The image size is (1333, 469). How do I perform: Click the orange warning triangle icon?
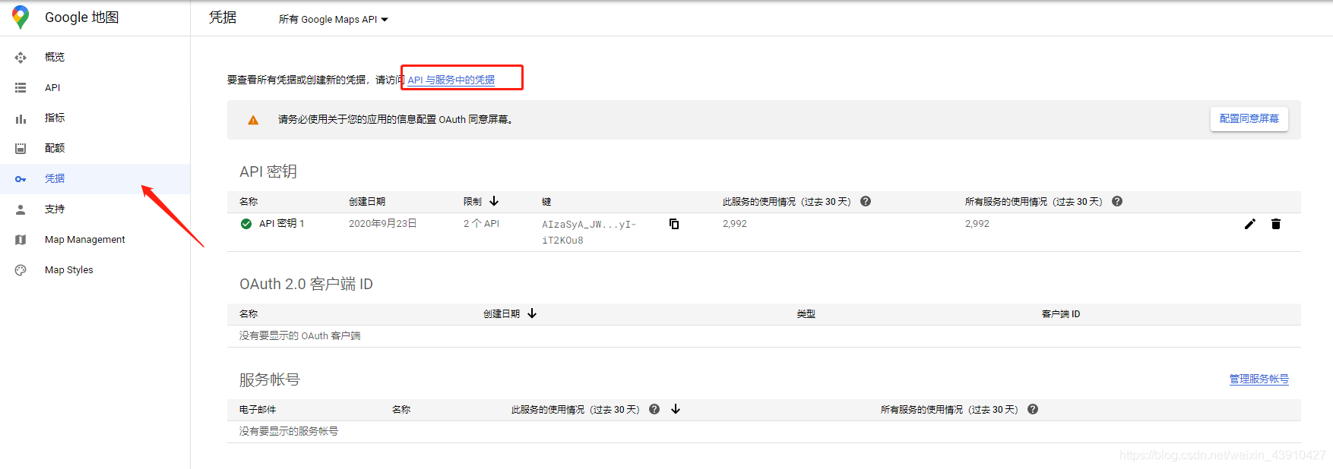253,120
